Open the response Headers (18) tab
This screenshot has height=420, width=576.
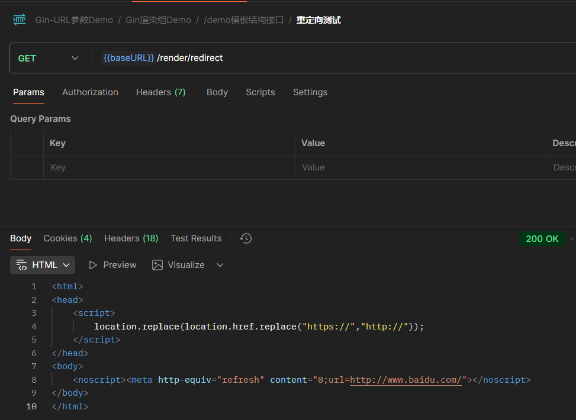pos(131,238)
